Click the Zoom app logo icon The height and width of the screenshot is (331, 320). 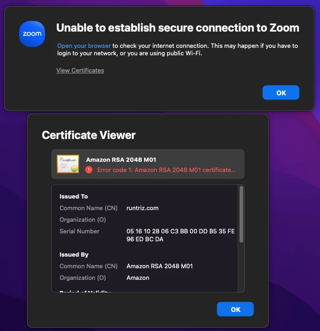32,34
